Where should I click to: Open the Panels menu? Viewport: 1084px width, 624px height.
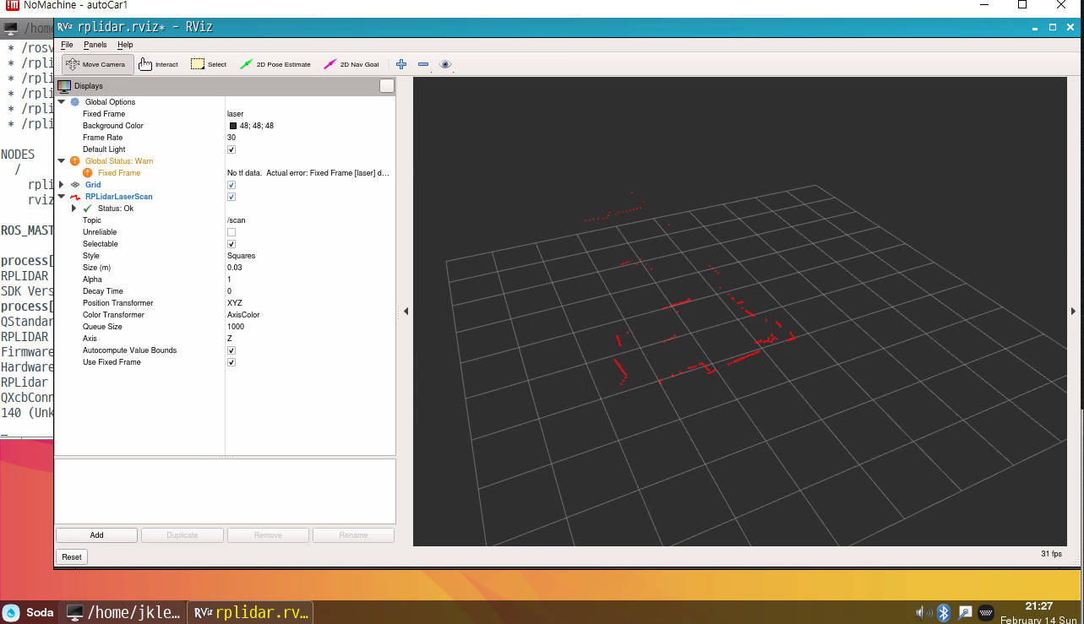pyautogui.click(x=95, y=45)
